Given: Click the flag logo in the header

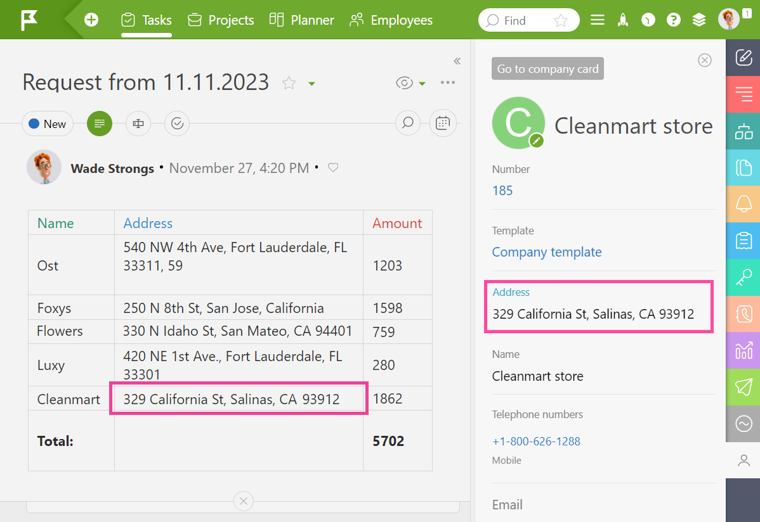Looking at the screenshot, I should pos(29,20).
